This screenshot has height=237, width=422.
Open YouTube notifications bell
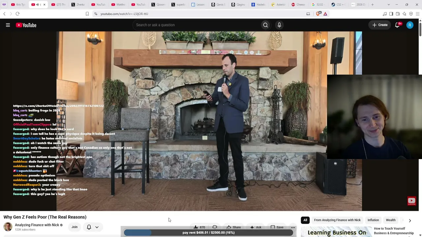[x=397, y=25]
